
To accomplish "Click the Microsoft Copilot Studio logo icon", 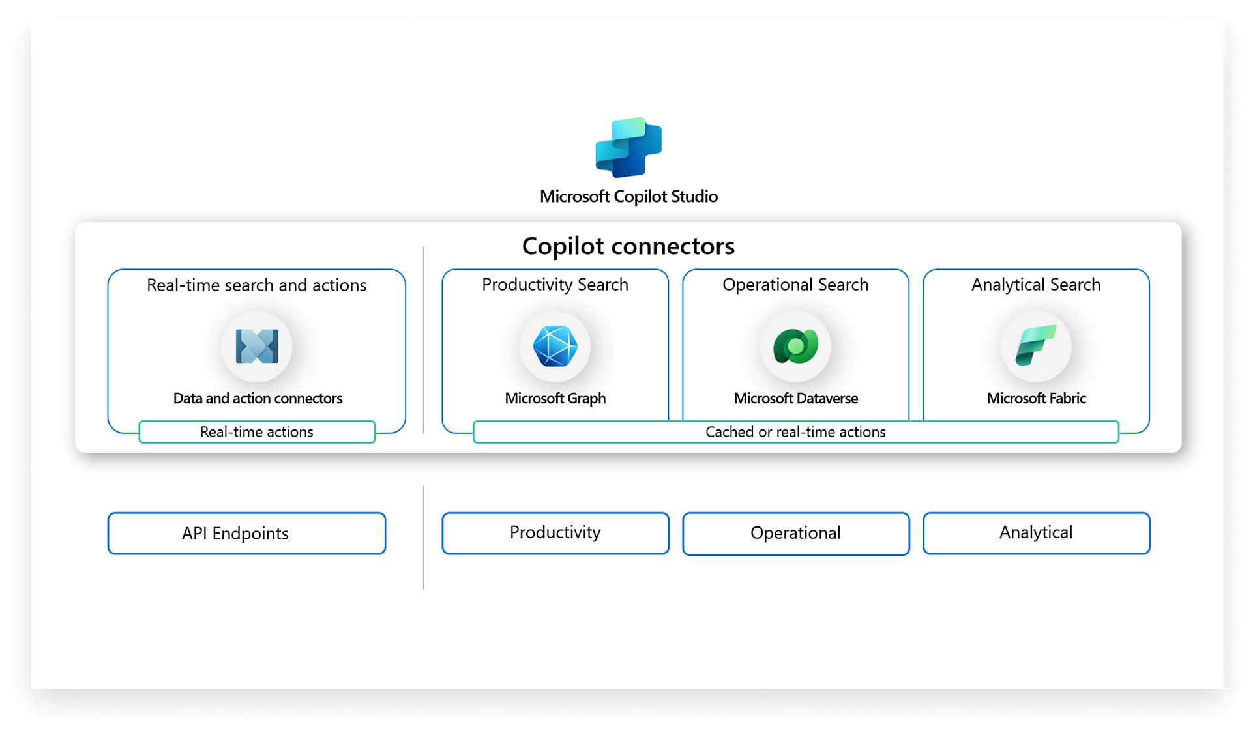I will (x=628, y=147).
